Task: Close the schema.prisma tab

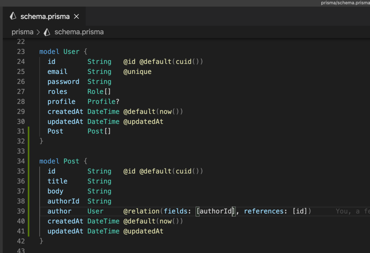Action: pos(76,17)
